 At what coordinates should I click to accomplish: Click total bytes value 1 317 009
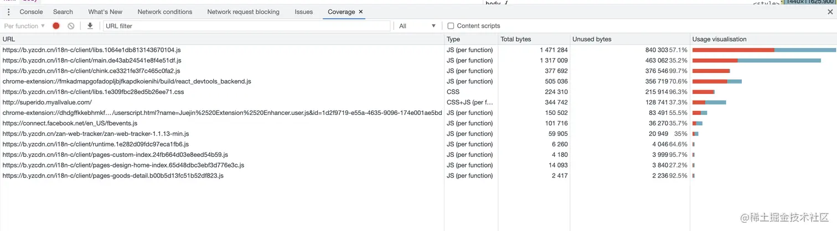(554, 60)
